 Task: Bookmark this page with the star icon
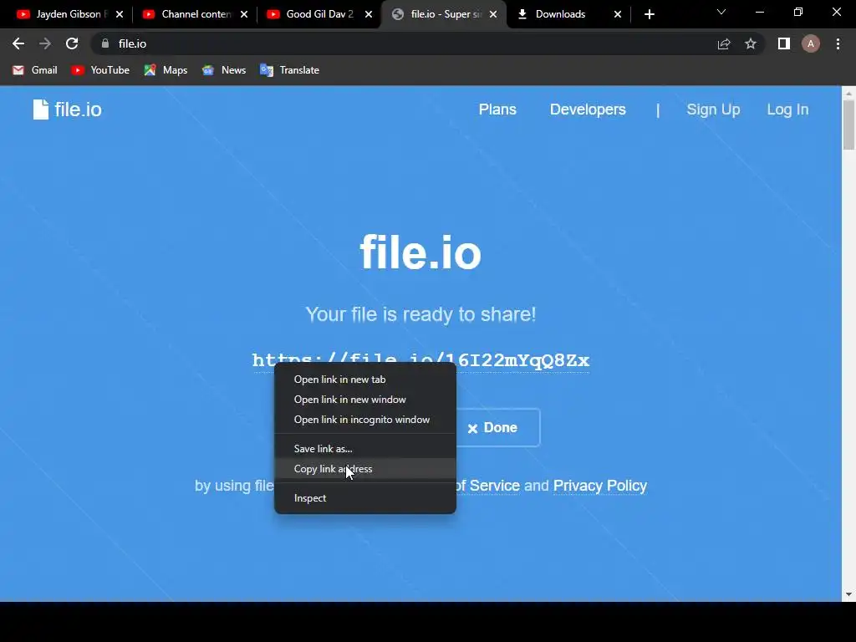[751, 43]
